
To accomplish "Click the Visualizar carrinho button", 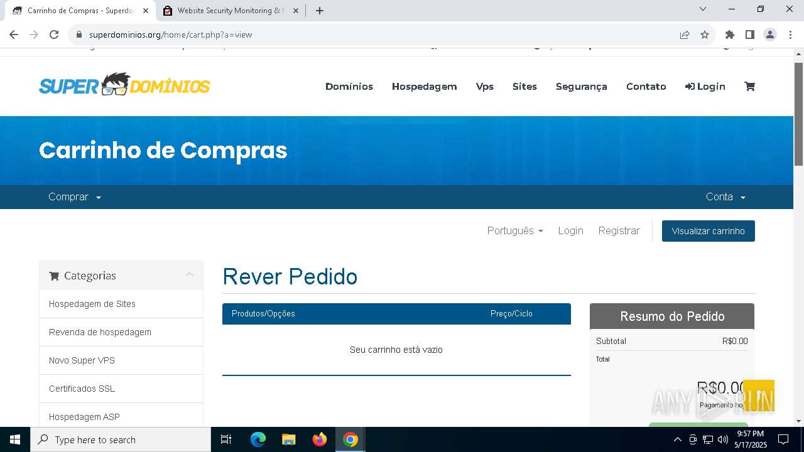I will tap(709, 231).
